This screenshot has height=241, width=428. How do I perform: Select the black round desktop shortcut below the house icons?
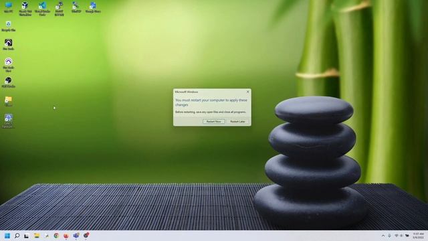pyautogui.click(x=9, y=82)
